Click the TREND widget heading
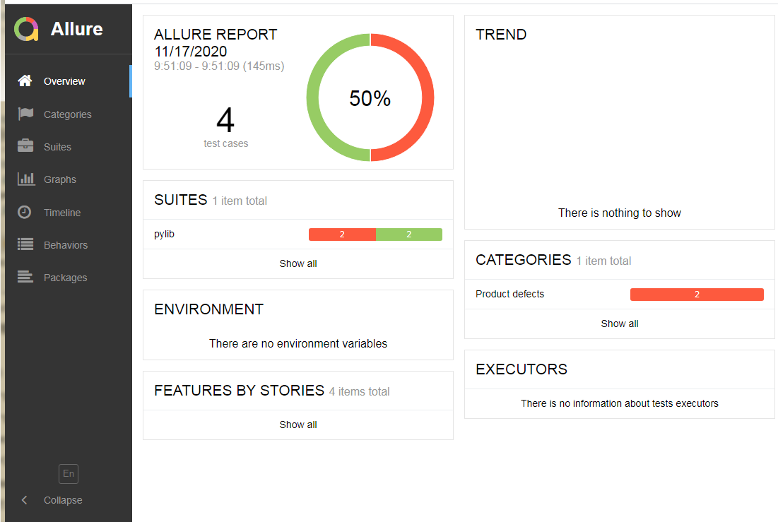 point(501,34)
